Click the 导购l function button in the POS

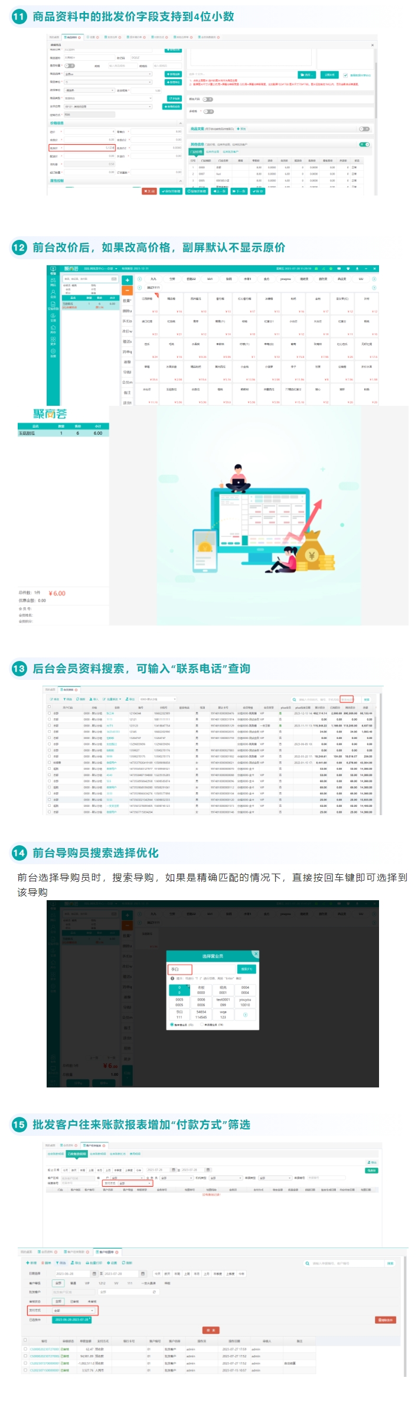127,372
